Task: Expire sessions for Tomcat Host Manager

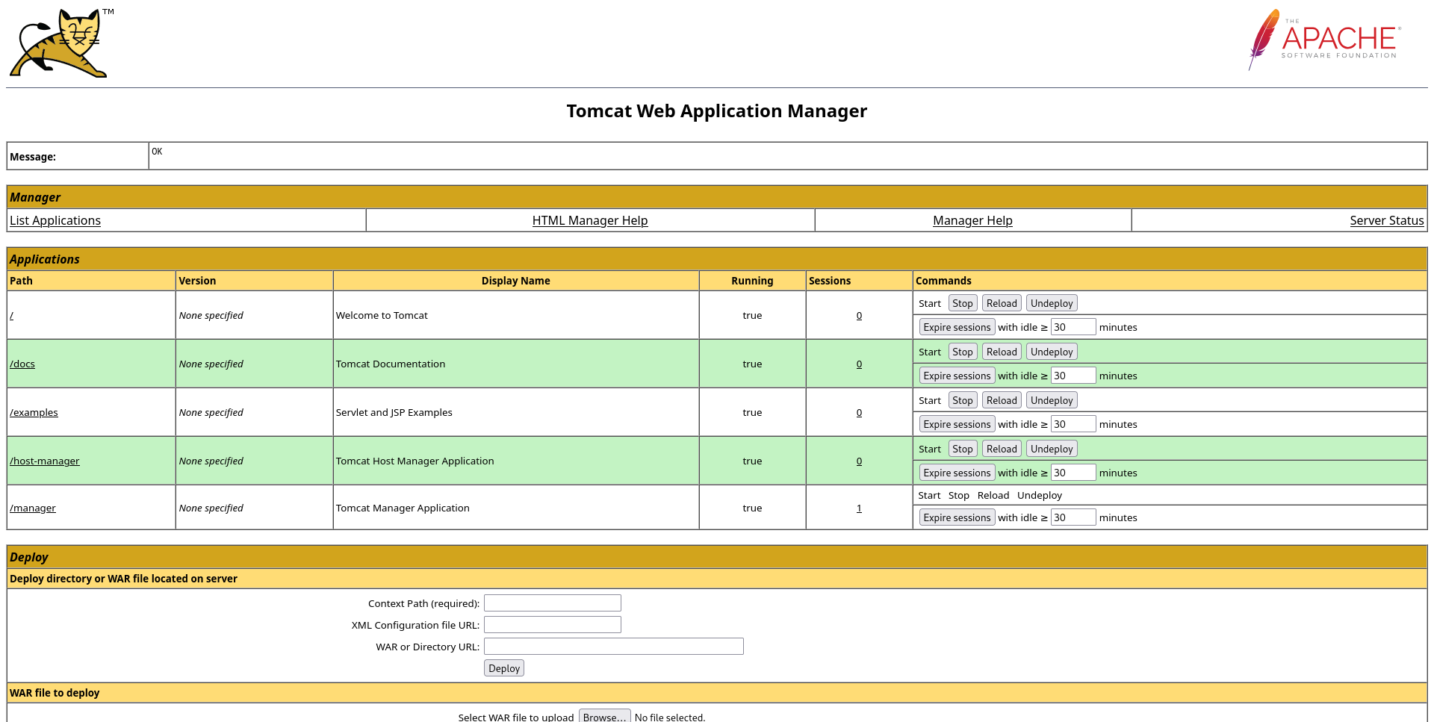Action: [957, 473]
